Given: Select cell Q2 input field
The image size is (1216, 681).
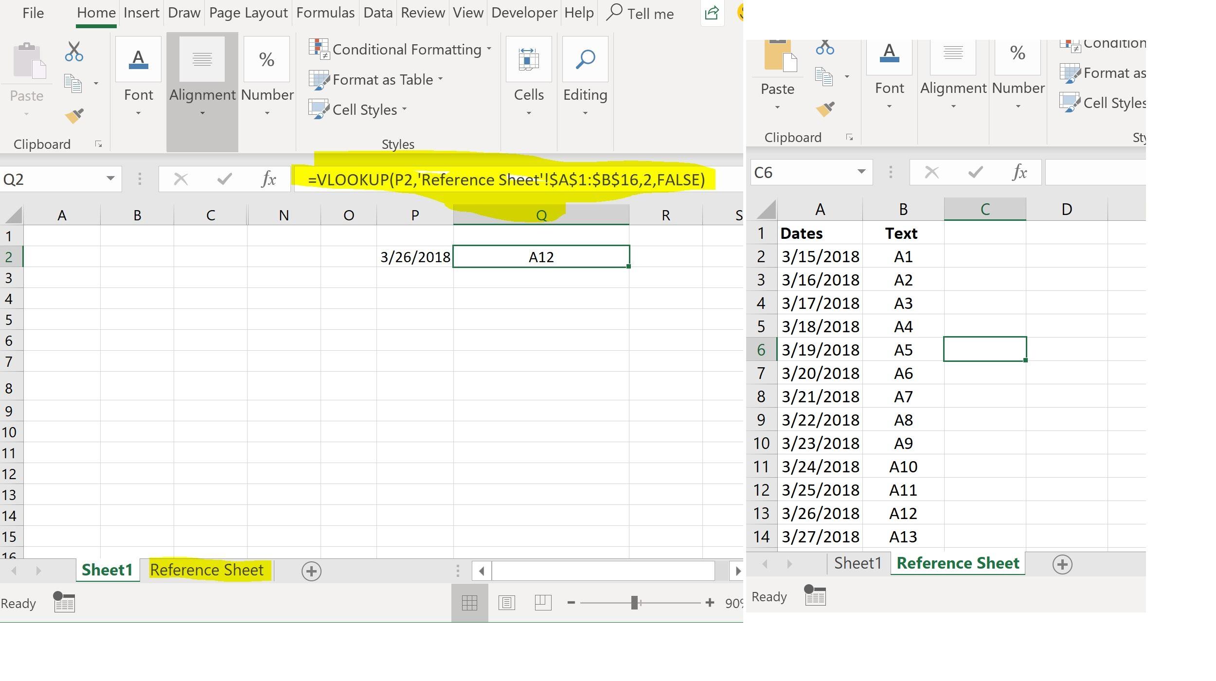Looking at the screenshot, I should 541,256.
